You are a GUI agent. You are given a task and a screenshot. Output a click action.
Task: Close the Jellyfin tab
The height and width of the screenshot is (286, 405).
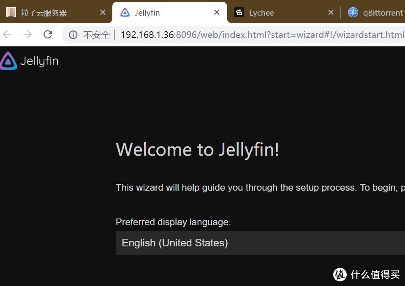[x=217, y=12]
